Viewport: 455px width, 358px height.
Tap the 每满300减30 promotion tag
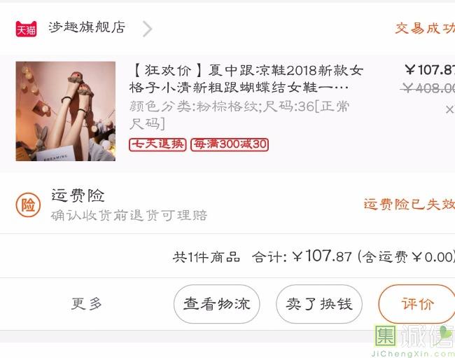(230, 144)
